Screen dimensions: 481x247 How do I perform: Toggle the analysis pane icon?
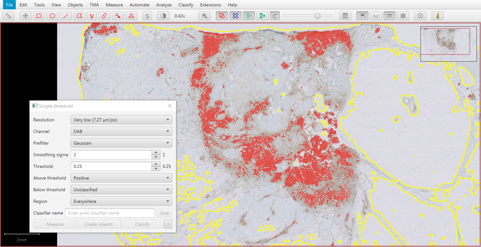pos(8,16)
